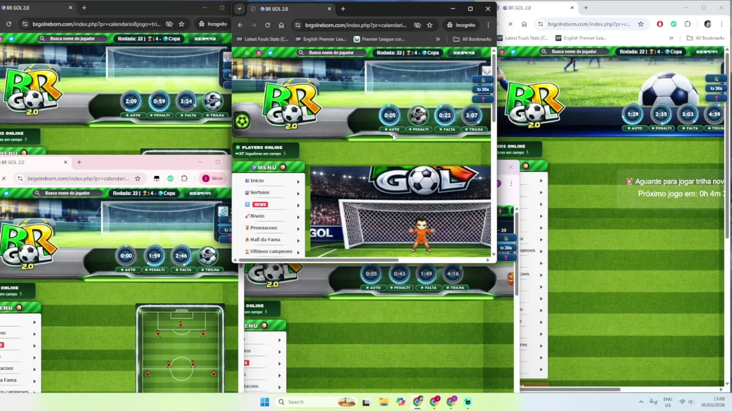
Task: Click the tracking-protection eye icon in front window
Action: coord(417,25)
